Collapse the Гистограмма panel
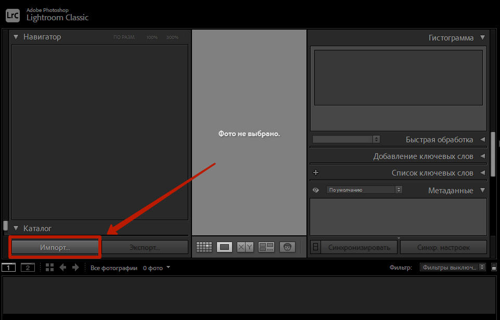Screen dimensions: 500x320 (482, 37)
